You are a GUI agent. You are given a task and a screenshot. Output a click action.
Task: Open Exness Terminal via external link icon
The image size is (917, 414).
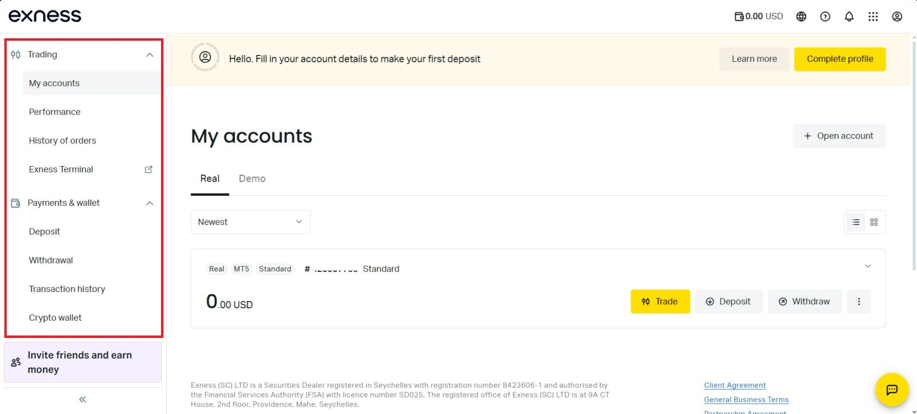point(148,169)
